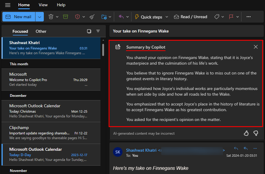Click the Sat 2024-01-20 03:31 timestamp
The image size is (265, 174).
pyautogui.click(x=242, y=156)
